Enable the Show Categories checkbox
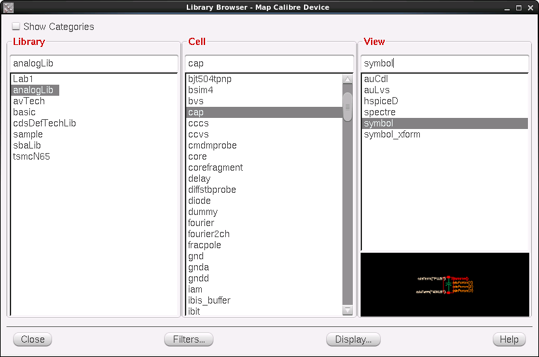 pyautogui.click(x=16, y=27)
